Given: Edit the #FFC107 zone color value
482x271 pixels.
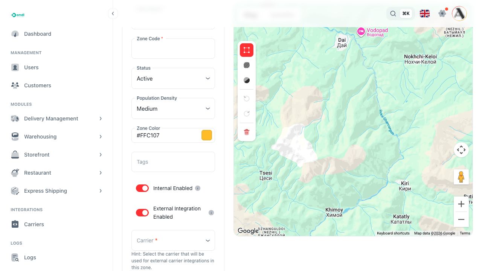Looking at the screenshot, I should pos(166,135).
